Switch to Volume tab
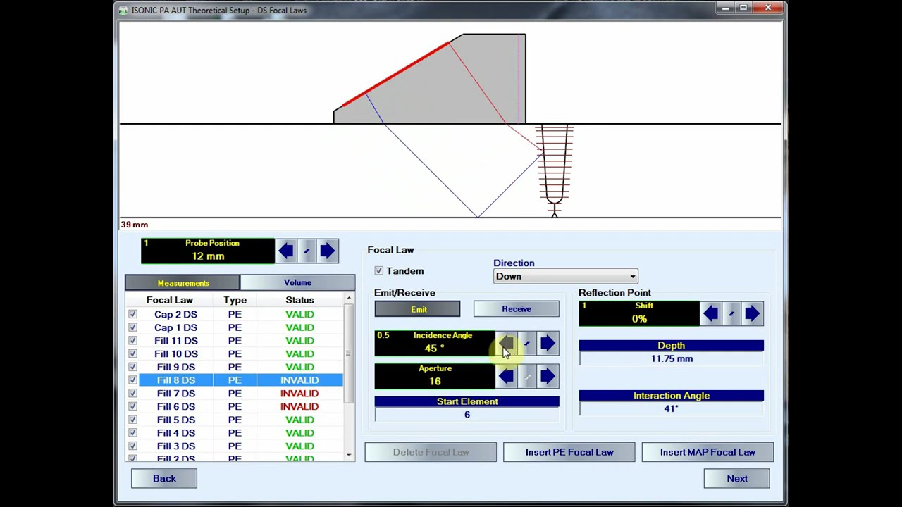Screen dimensions: 902x507 [x=297, y=282]
